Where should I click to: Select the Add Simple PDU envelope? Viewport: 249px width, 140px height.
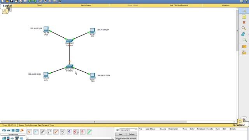[244, 47]
